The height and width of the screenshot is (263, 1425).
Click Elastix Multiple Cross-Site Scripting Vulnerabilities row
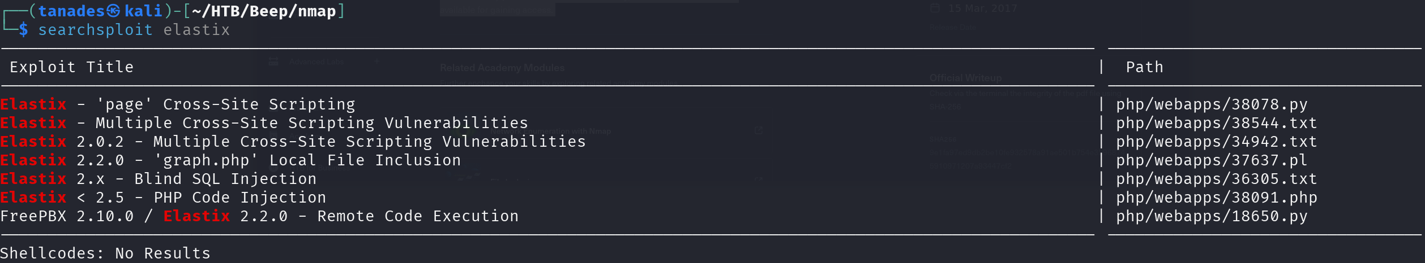[264, 123]
